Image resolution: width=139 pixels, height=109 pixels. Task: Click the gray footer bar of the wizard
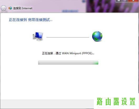coord(47,104)
